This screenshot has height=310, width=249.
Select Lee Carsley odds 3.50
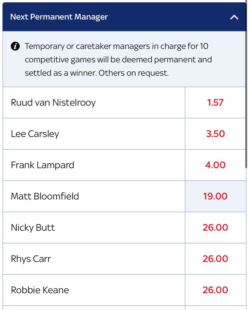click(x=215, y=134)
